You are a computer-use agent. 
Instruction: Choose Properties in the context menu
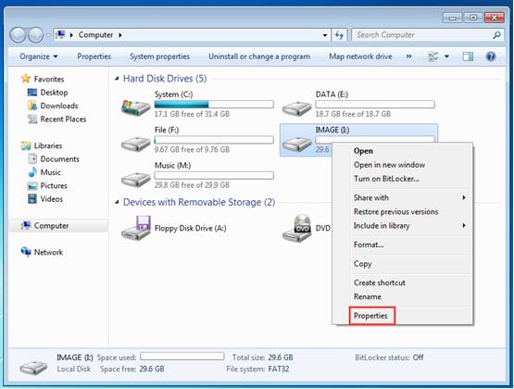[x=370, y=316]
